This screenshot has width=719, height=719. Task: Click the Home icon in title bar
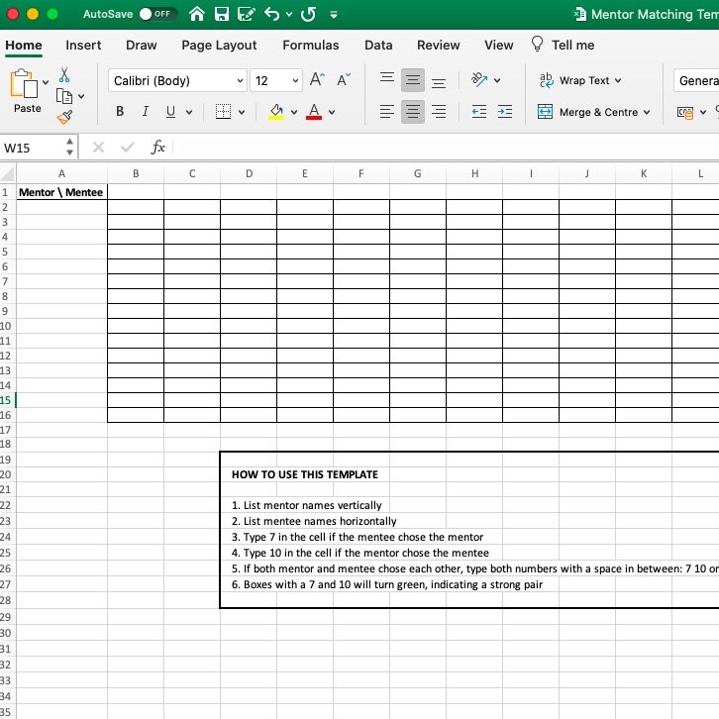197,14
